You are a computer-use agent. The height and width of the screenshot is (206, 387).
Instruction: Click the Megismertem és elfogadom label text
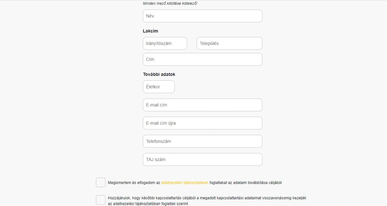coord(134,183)
